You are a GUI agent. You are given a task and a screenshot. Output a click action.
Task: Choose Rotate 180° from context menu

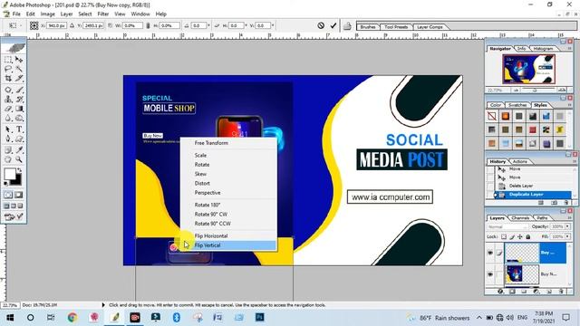[228, 205]
